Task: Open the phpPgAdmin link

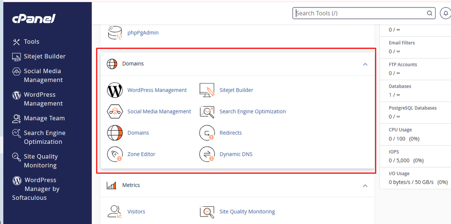Action: point(143,33)
